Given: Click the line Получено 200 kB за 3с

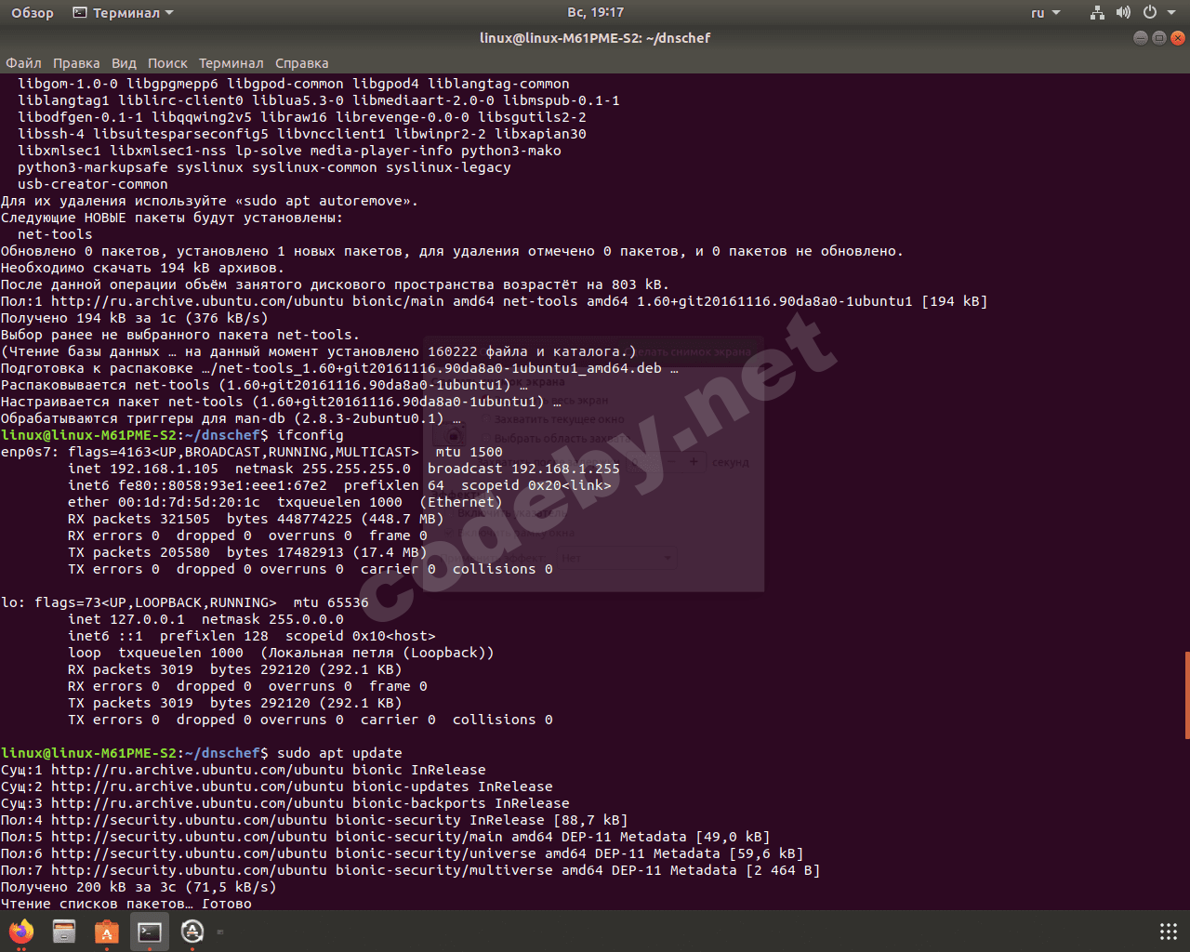Looking at the screenshot, I should pos(139,887).
